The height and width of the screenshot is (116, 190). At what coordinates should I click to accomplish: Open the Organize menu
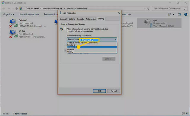pyautogui.click(x=9, y=14)
